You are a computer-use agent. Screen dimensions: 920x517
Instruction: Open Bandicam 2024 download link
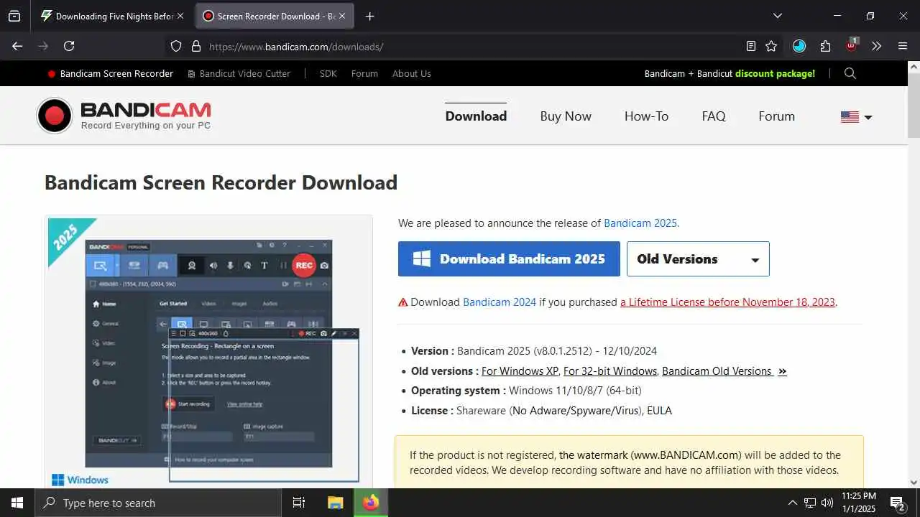[x=500, y=302]
